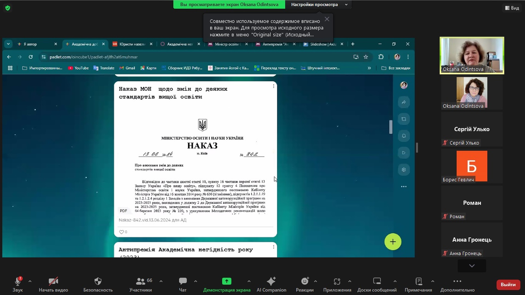This screenshot has width=525, height=295.
Task: Open the Все закладки folder
Action: (396, 68)
